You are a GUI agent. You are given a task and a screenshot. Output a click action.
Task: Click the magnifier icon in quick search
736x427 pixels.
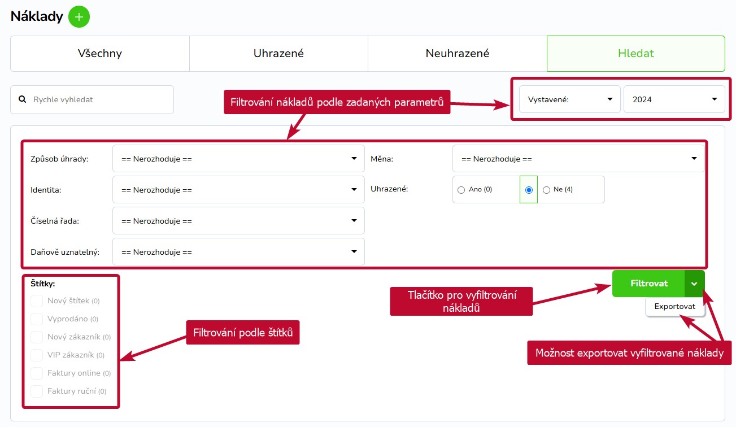pyautogui.click(x=23, y=99)
